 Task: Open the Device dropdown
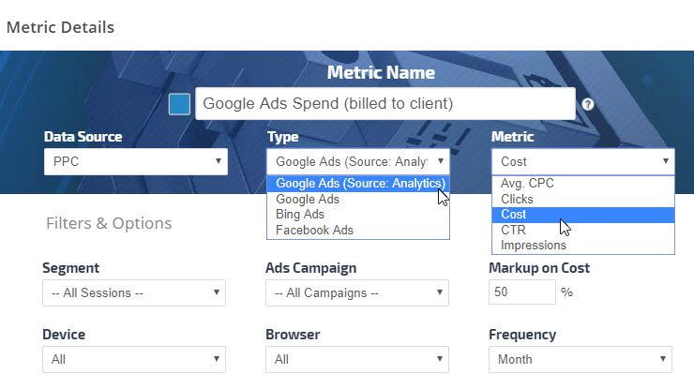click(135, 359)
